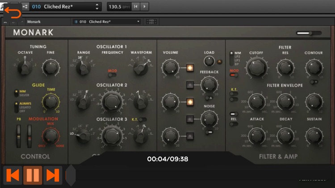Image resolution: width=335 pixels, height=188 pixels.
Task: Click the MIDI OSC indicator button
Action: tap(151, 21)
